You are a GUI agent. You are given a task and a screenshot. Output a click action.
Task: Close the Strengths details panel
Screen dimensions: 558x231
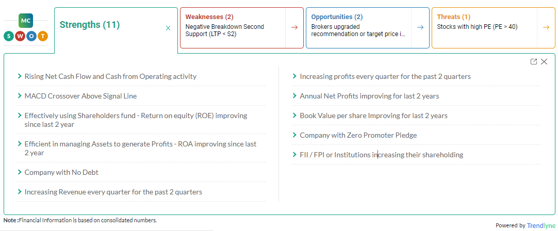point(544,61)
